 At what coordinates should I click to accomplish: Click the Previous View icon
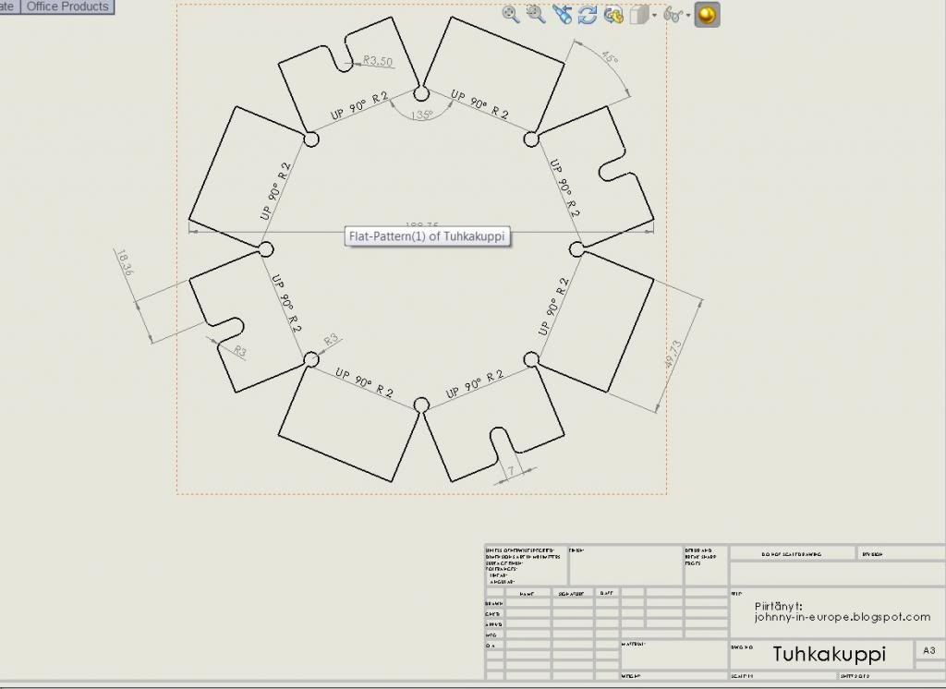point(563,14)
